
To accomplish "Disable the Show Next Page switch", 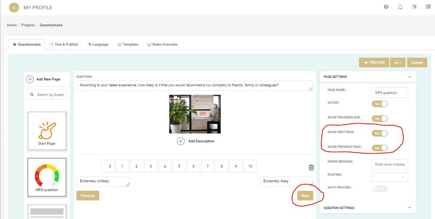I will 380,133.
